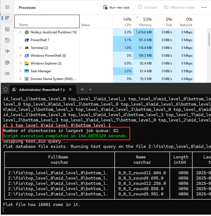
Task: Click the 0_0_3_round11.604.0 file name
Action: coord(142,173)
